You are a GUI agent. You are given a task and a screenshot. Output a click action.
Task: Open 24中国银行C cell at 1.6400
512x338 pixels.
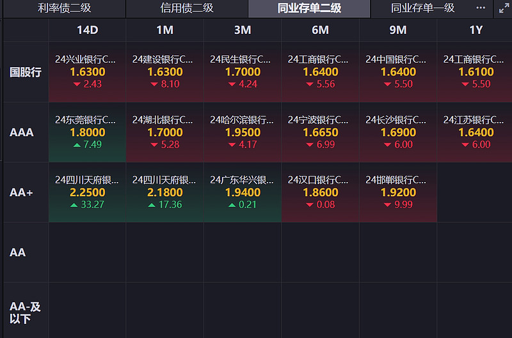(x=398, y=72)
